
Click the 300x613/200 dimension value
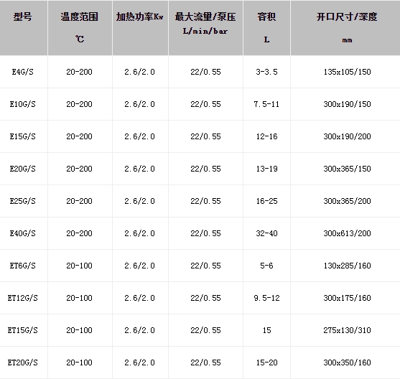[x=347, y=233]
